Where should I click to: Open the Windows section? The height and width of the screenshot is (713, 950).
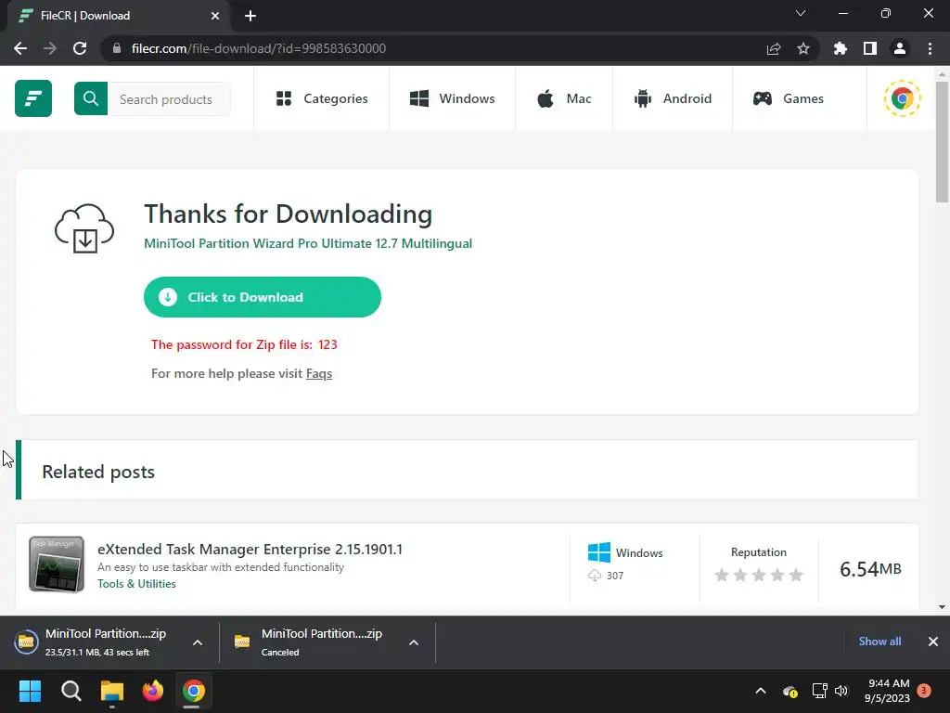click(452, 98)
